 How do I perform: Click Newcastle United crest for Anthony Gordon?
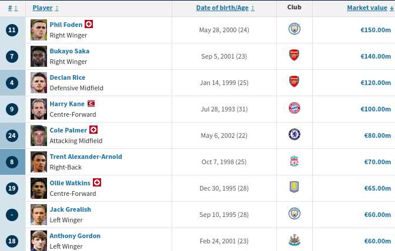tap(294, 240)
